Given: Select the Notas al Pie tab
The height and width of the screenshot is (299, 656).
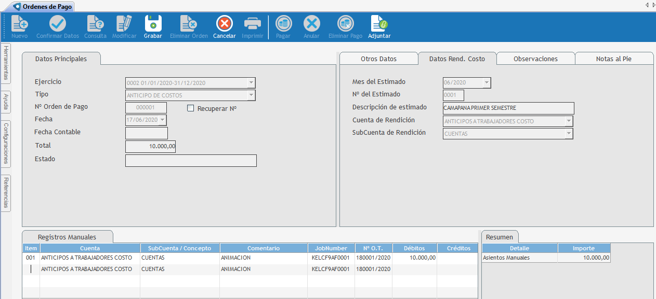Looking at the screenshot, I should coord(614,59).
